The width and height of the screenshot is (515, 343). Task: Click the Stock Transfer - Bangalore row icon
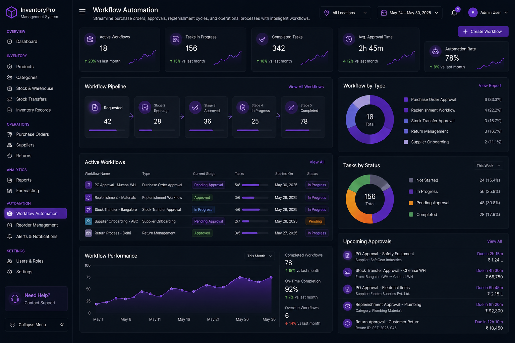89,209
